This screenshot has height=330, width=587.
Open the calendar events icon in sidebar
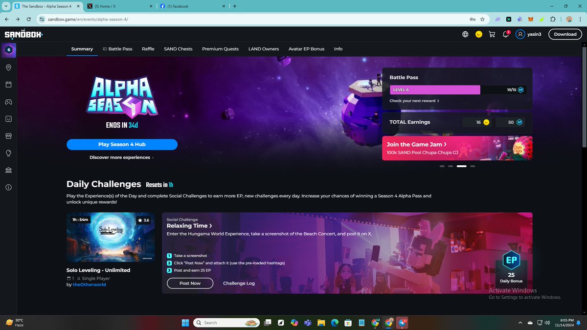tap(9, 85)
